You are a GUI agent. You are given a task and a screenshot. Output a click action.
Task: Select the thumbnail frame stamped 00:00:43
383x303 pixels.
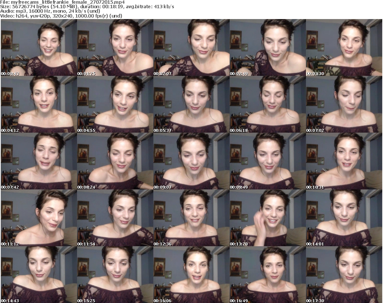[39, 47]
